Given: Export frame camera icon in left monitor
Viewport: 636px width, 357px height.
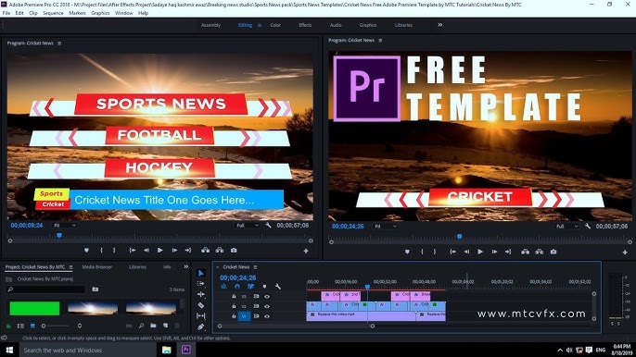Looking at the screenshot, I should (x=234, y=251).
